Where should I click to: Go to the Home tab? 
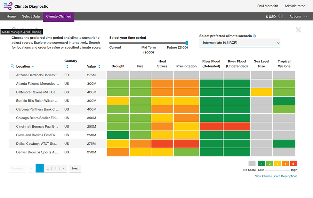pyautogui.click(x=11, y=16)
